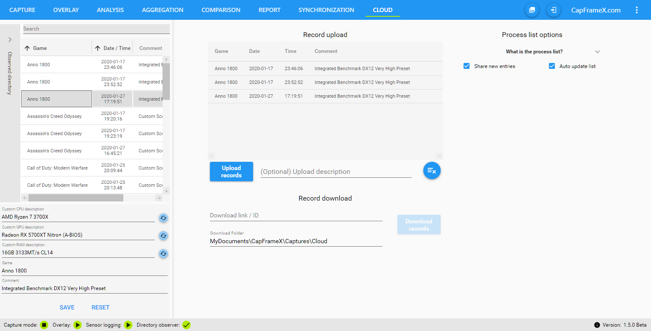Image resolution: width=651 pixels, height=331 pixels.
Task: Disable the Share new entries checkbox
Action: (466, 66)
